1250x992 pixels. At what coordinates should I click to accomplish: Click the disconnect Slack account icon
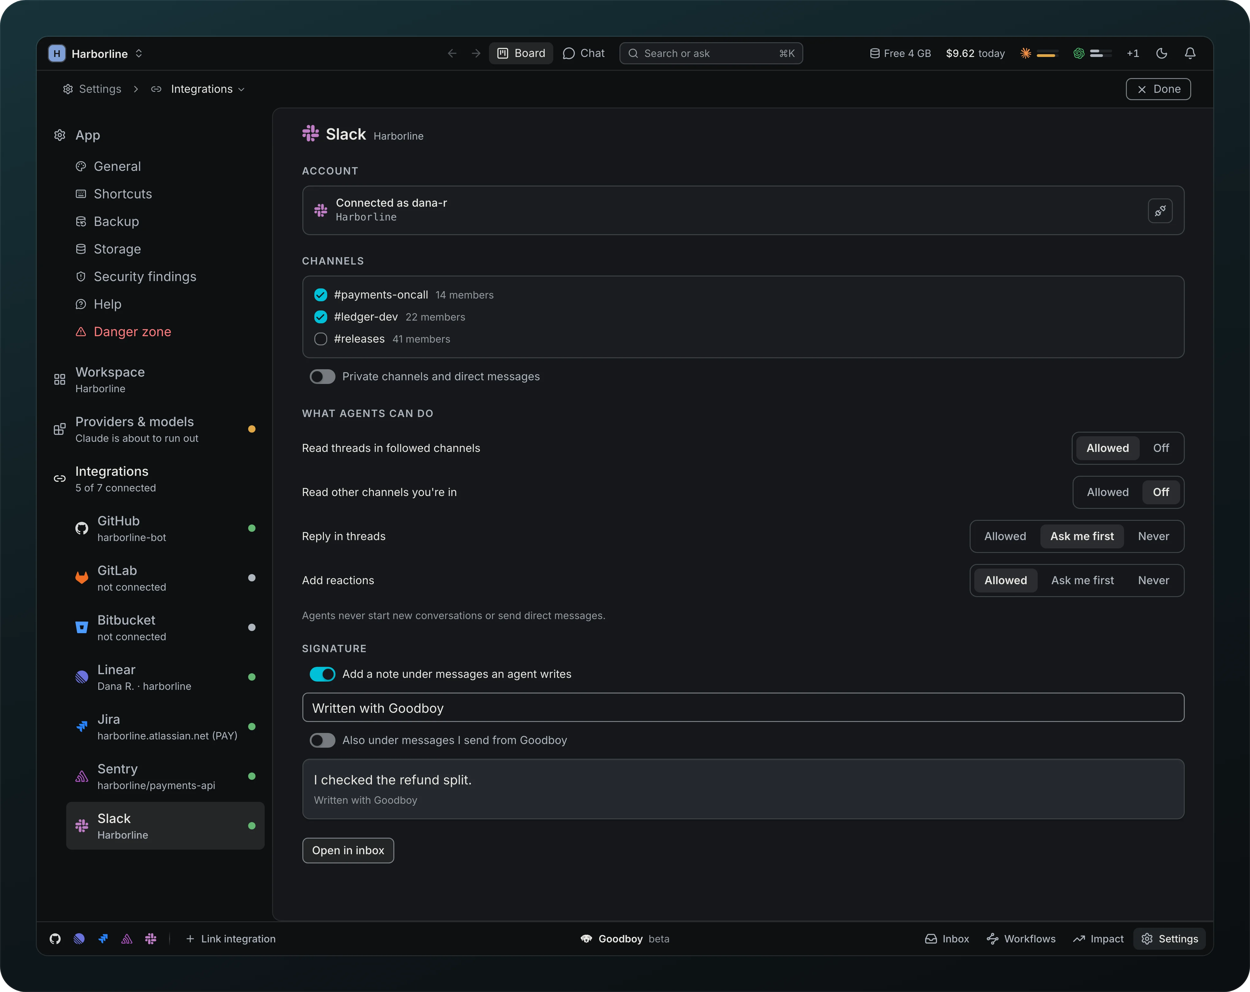[1160, 211]
